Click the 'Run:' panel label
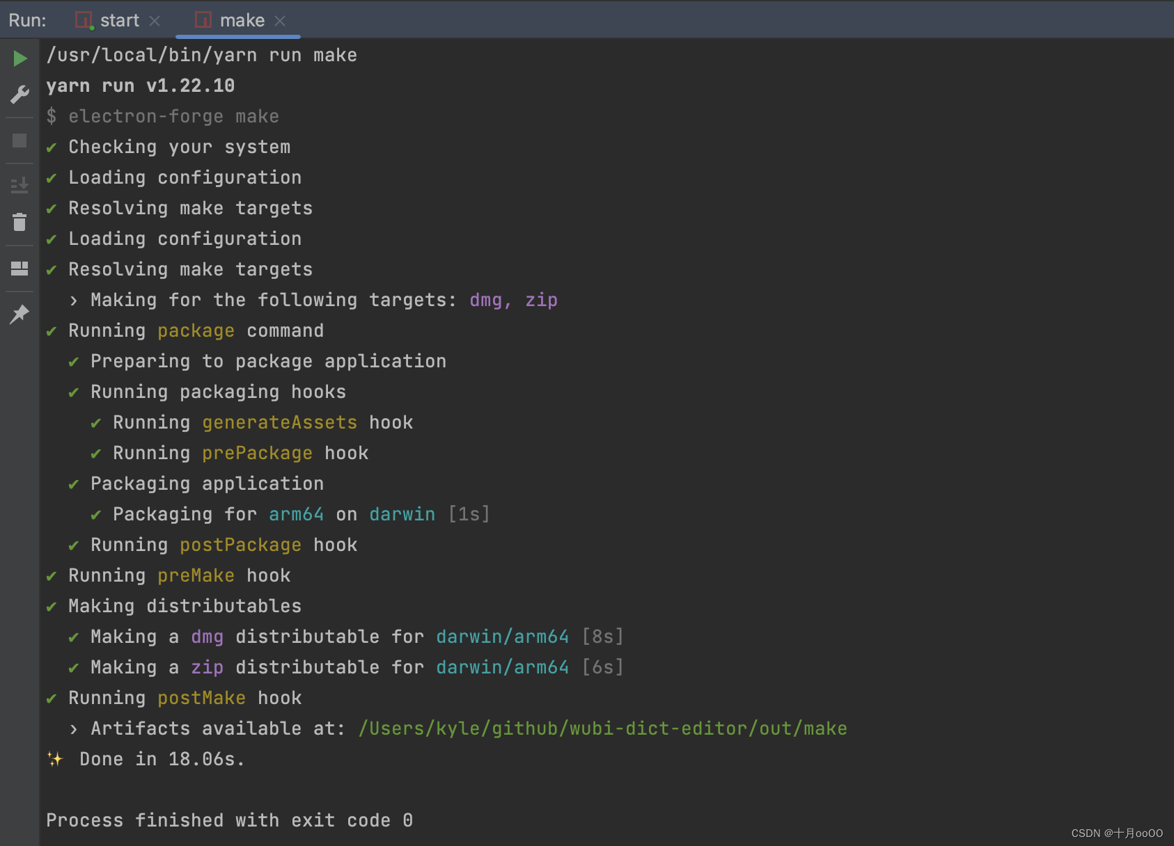1174x846 pixels. [x=27, y=20]
